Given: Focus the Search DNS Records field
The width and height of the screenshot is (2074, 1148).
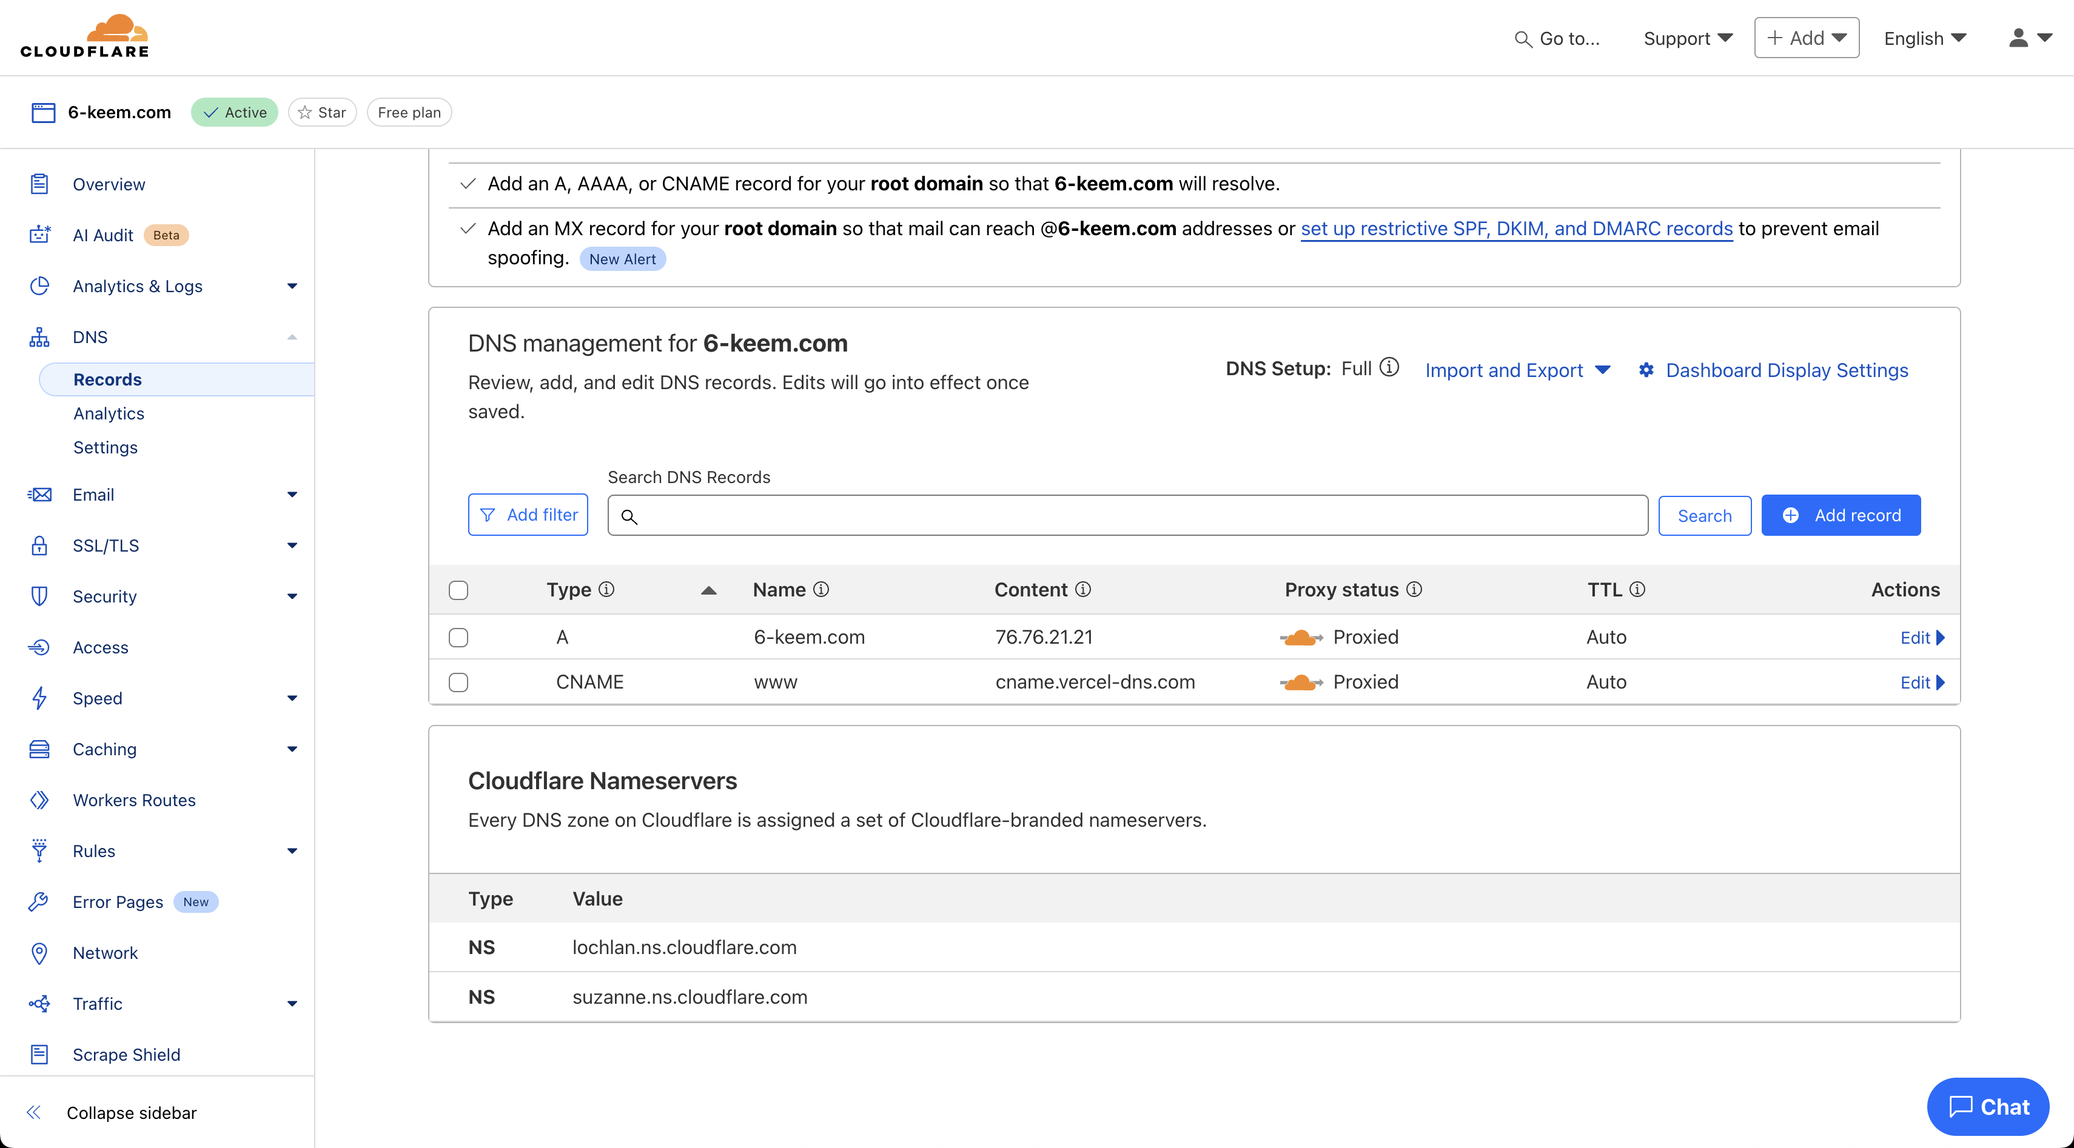Looking at the screenshot, I should point(1128,516).
